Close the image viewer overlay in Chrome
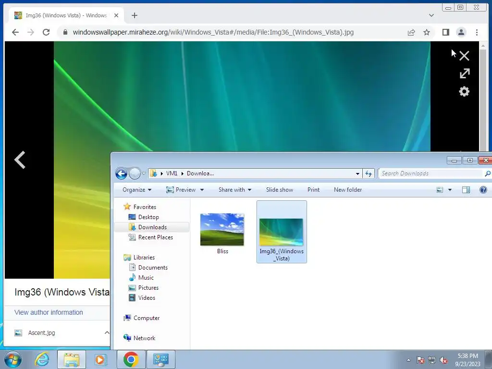 [464, 56]
